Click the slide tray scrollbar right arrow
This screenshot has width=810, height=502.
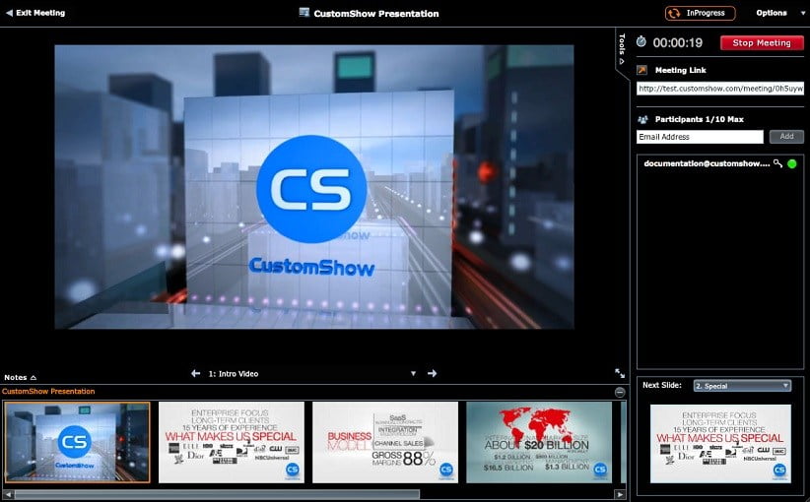click(620, 494)
